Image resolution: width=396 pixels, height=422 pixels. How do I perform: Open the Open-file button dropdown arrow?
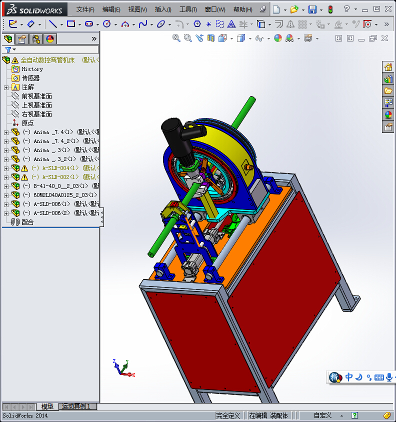[303, 10]
